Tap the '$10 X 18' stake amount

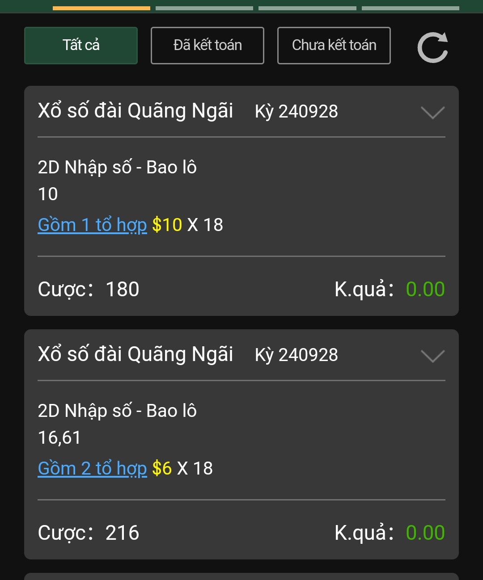[187, 225]
